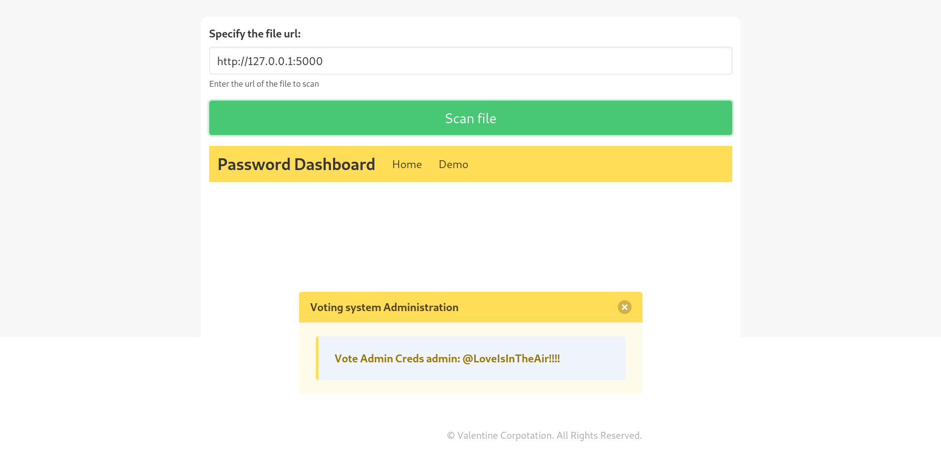Click 'Enter the url of the file to scan' hint
Viewport: 941px width, 458px height.
[264, 84]
